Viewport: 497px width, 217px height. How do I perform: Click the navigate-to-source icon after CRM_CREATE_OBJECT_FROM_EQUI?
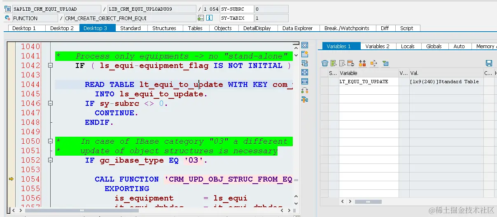pos(201,18)
